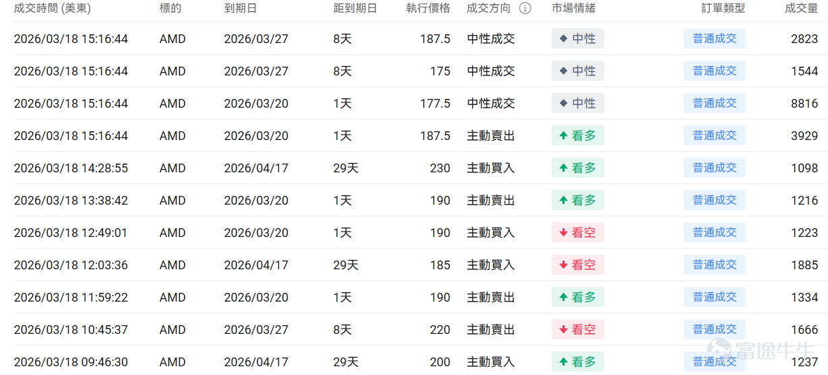
Task: Click strike price 177.5
Action: tap(435, 104)
